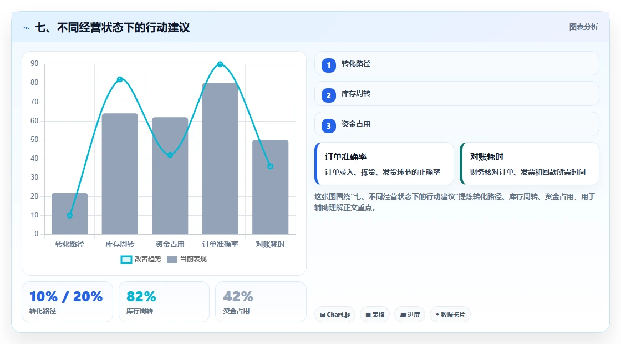Click the 库存周转 label under 82%
The image size is (621, 344).
[x=140, y=311]
